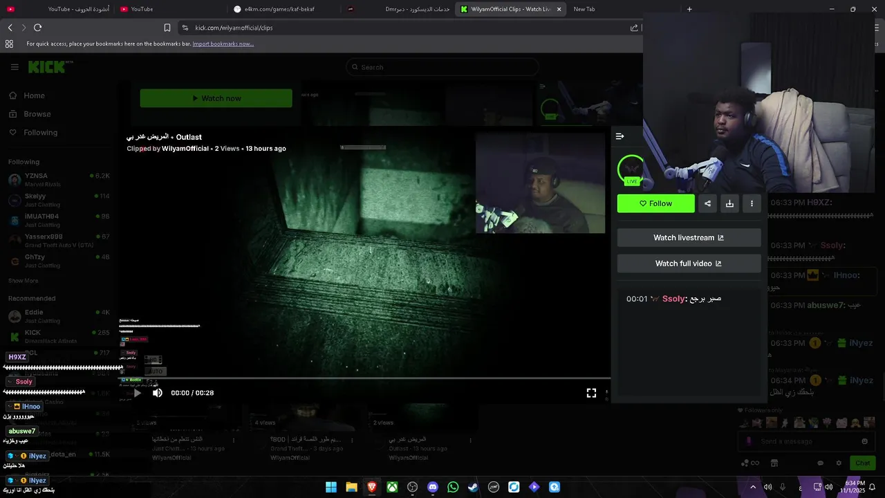Open Eddie recommended channel
The image size is (885, 498).
59,316
